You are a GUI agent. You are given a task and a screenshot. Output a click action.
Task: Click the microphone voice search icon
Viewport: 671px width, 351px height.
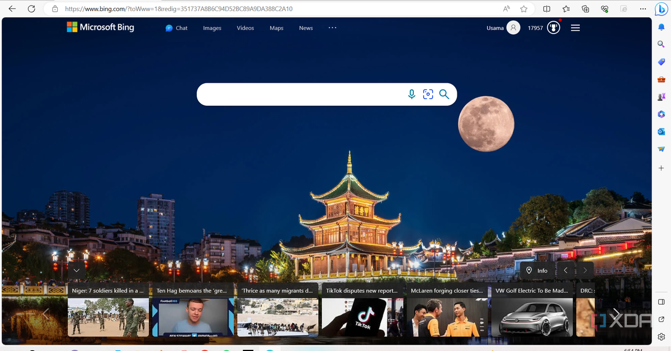[x=412, y=94]
